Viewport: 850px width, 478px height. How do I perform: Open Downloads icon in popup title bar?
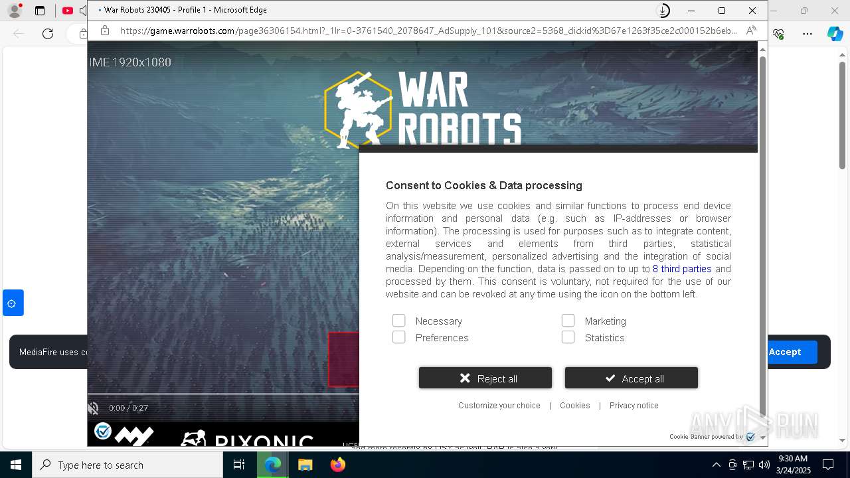(x=663, y=11)
